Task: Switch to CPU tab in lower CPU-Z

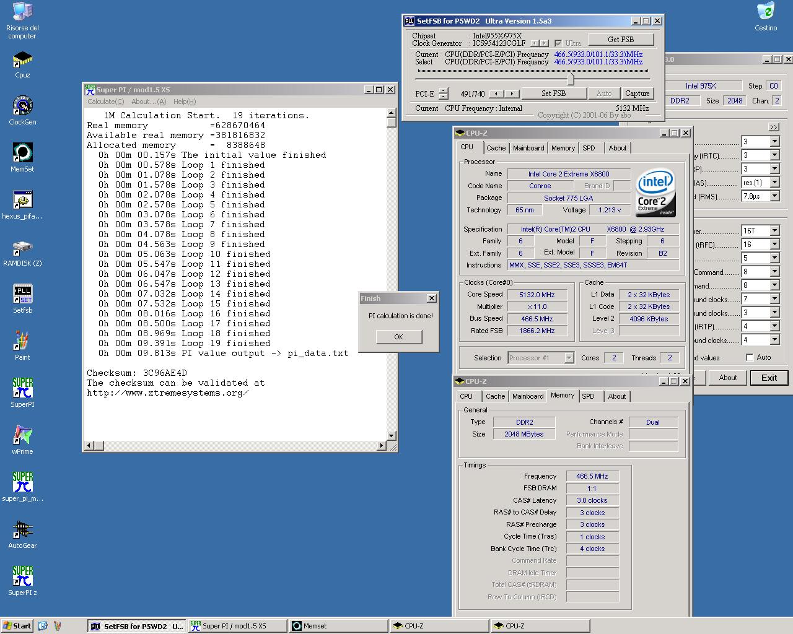Action: coord(467,396)
